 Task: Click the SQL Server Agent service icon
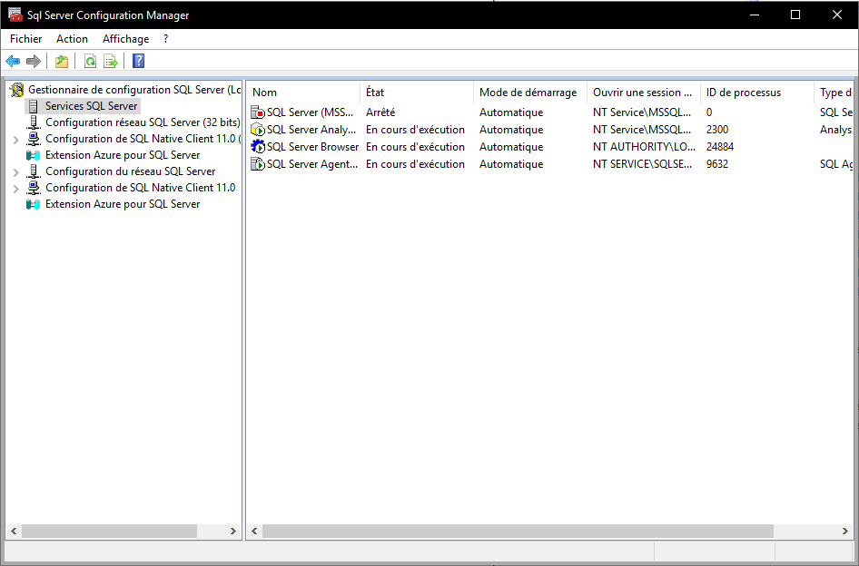258,164
